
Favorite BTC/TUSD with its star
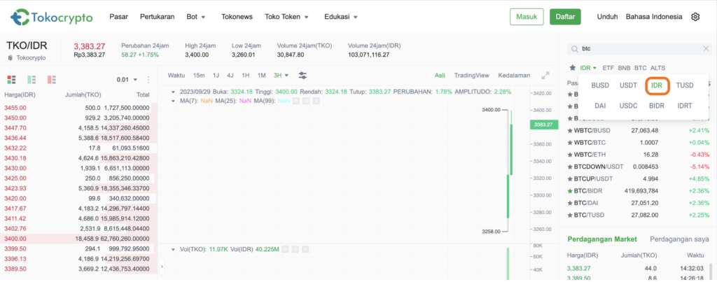(570, 215)
